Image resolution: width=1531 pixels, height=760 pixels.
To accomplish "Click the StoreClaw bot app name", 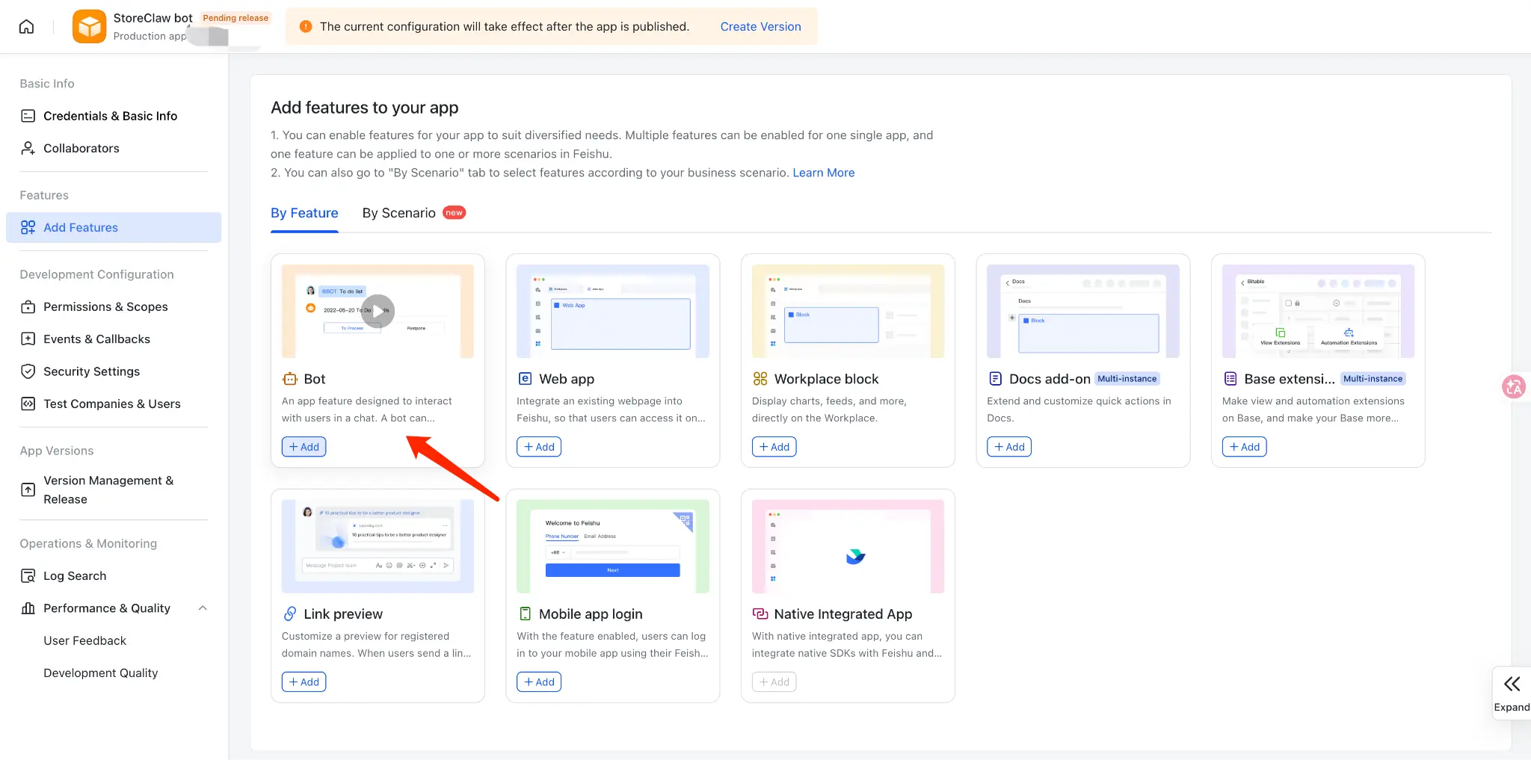I will [153, 18].
